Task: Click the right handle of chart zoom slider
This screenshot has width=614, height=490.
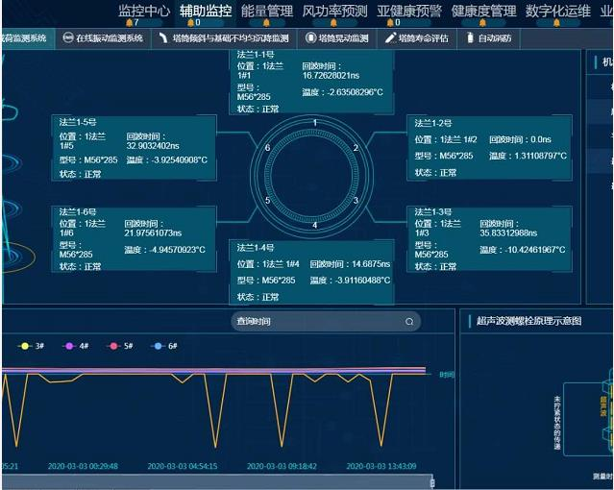Action: tap(432, 482)
